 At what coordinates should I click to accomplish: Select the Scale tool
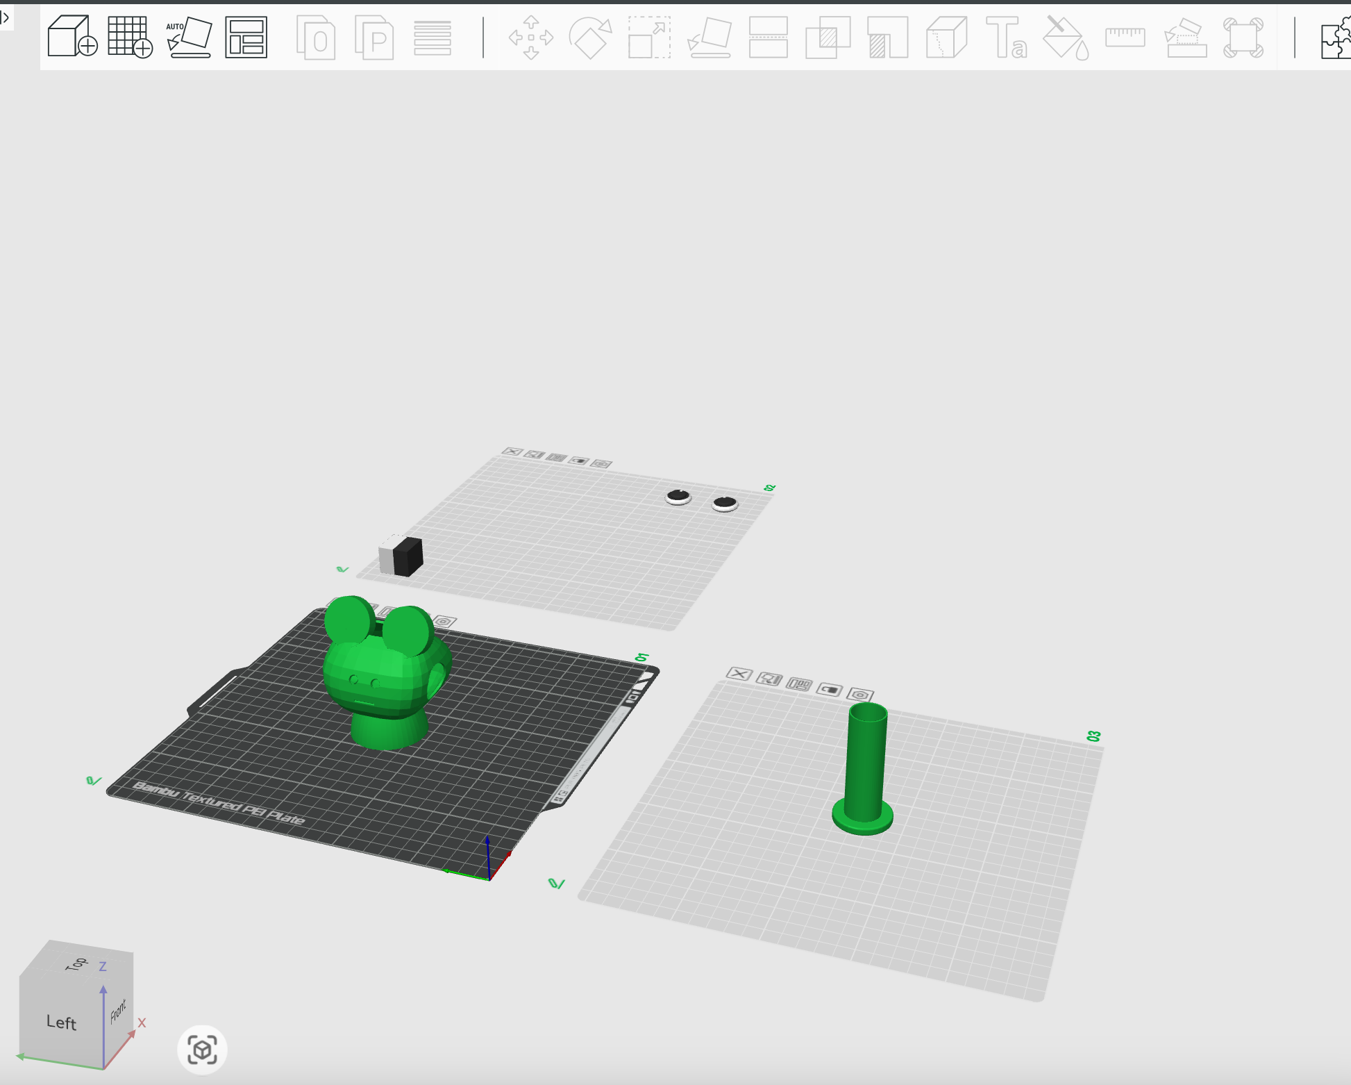pos(649,38)
